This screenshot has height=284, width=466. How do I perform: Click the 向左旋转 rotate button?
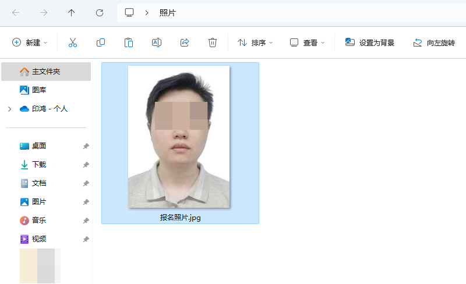pos(434,42)
